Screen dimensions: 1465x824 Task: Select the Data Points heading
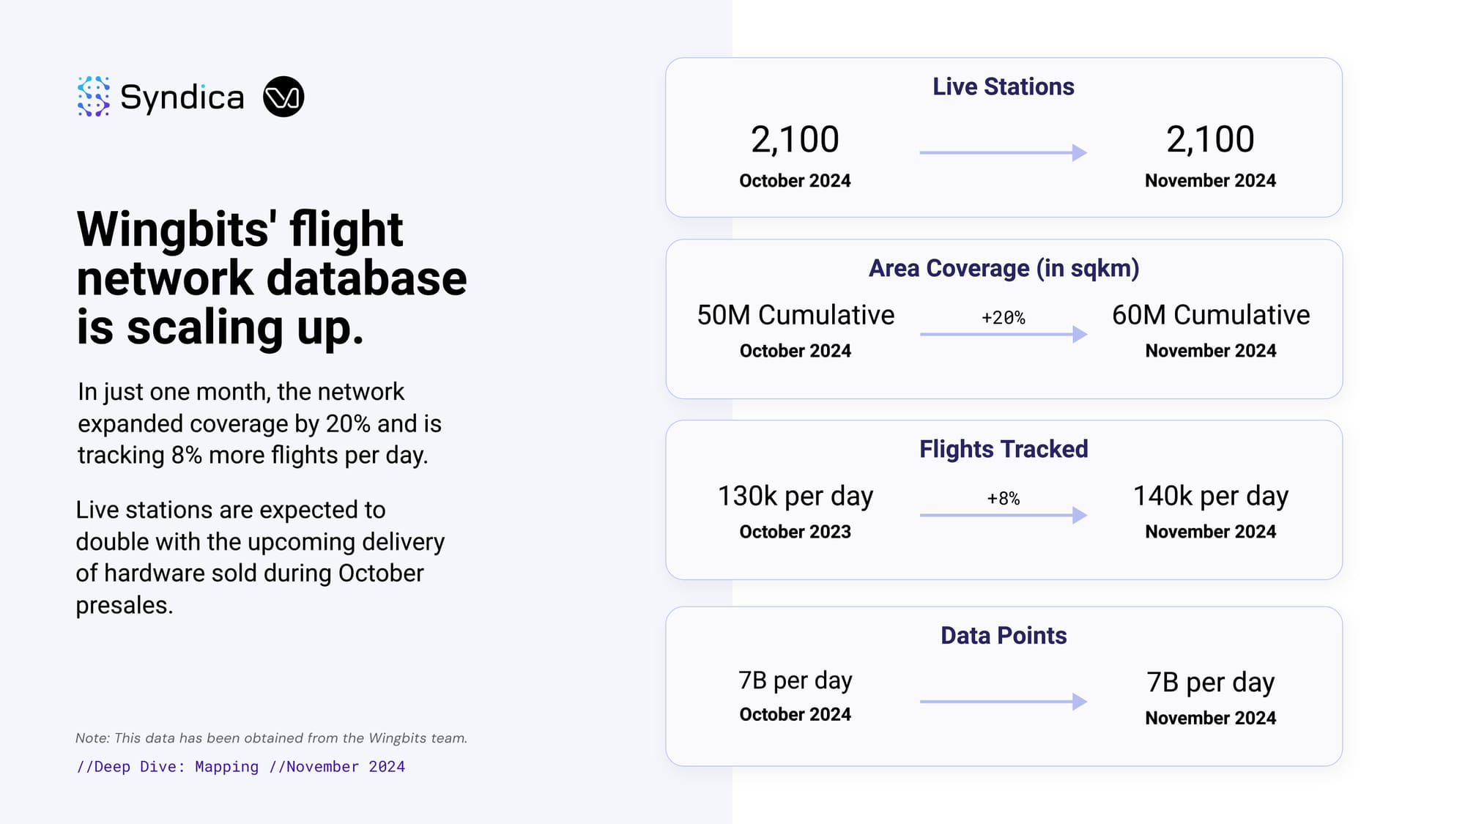(1003, 636)
